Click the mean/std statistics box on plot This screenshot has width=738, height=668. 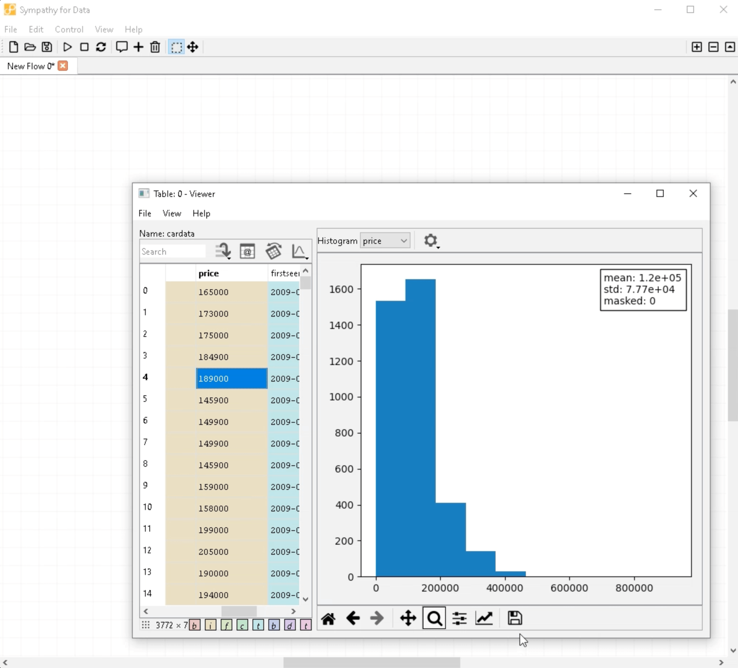[x=643, y=290]
